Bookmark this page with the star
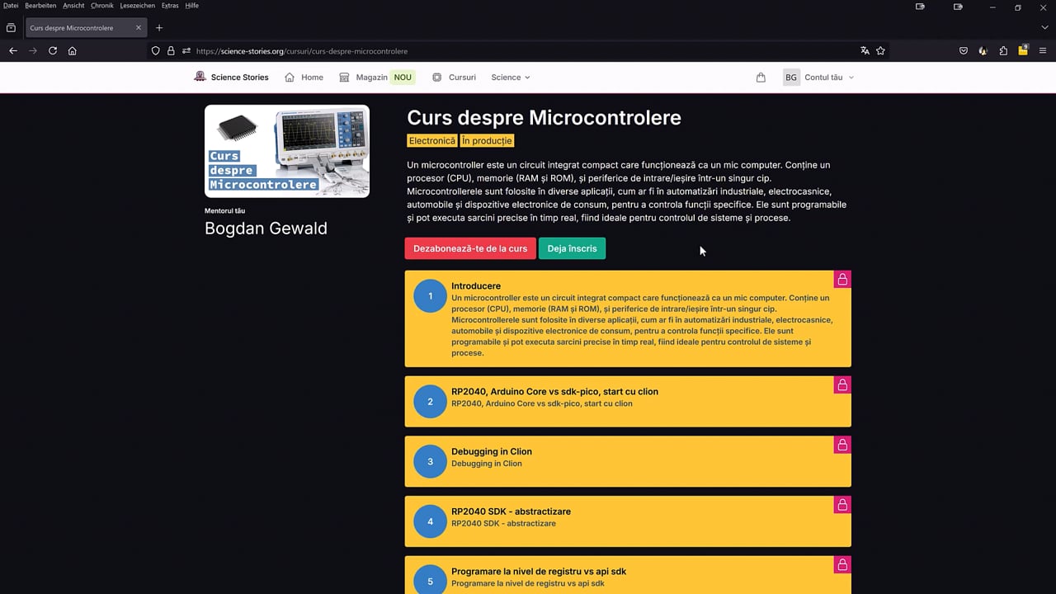 (880, 50)
